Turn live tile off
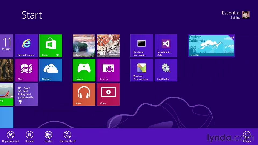258x145 pixels. [67, 135]
